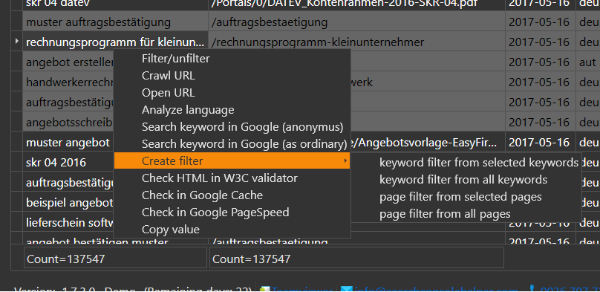The image size is (600, 292).
Task: Select keyword cell 'beispiel angebot'
Action: click(x=69, y=202)
